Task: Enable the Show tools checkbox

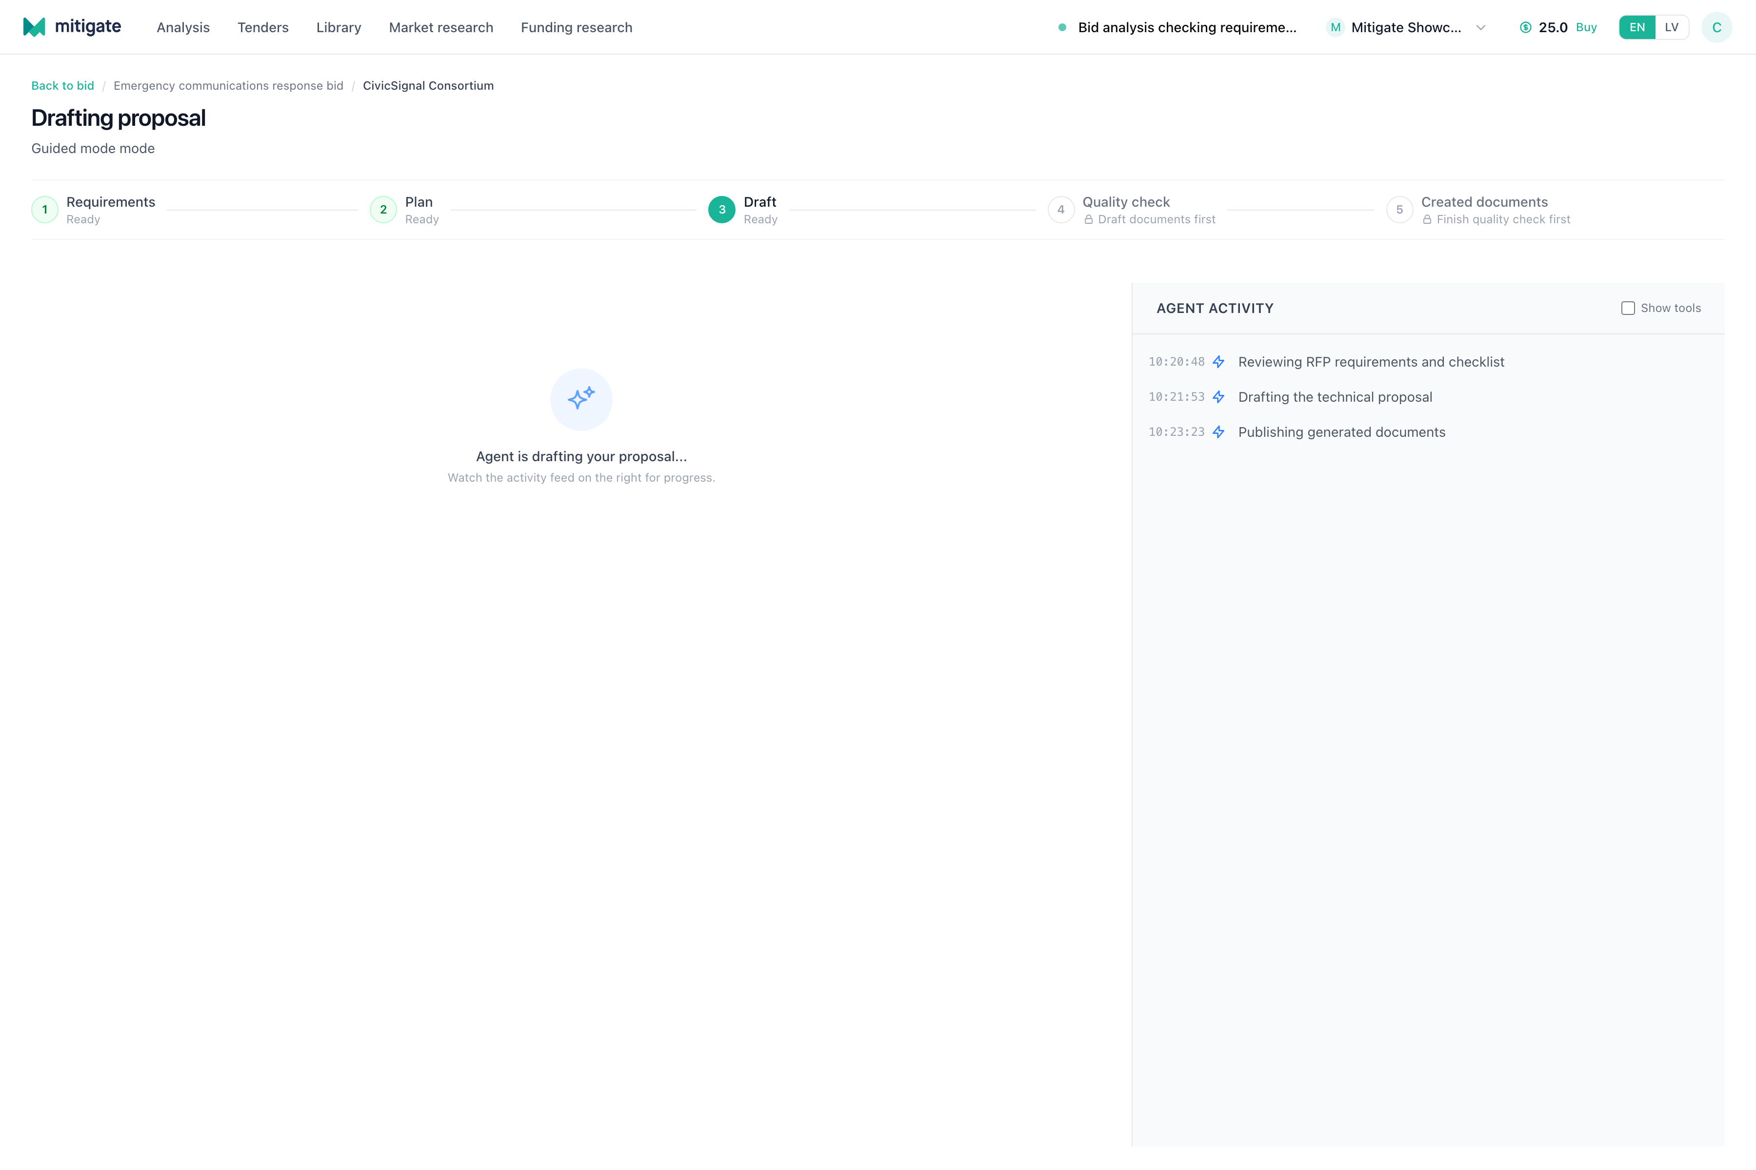Action: click(x=1628, y=308)
